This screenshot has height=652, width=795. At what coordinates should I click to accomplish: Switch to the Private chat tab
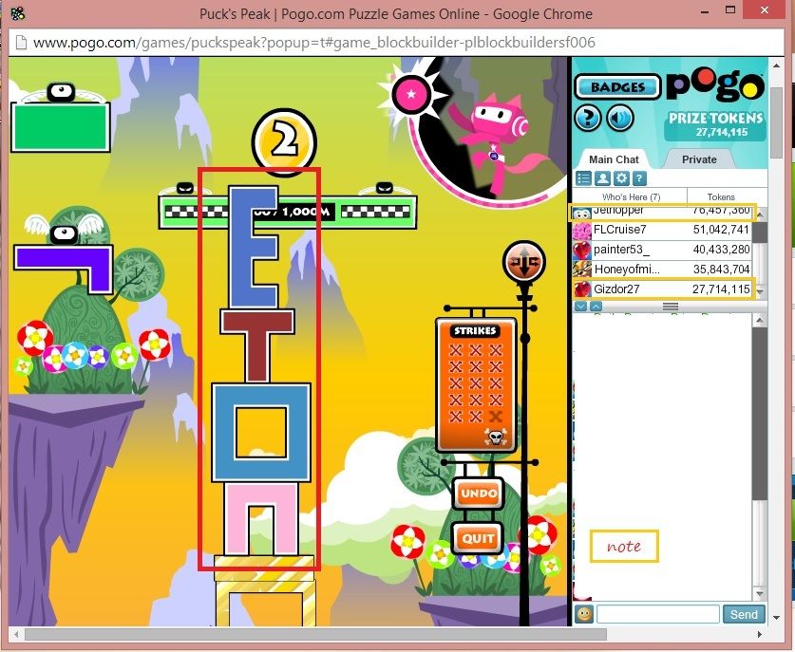pos(699,159)
